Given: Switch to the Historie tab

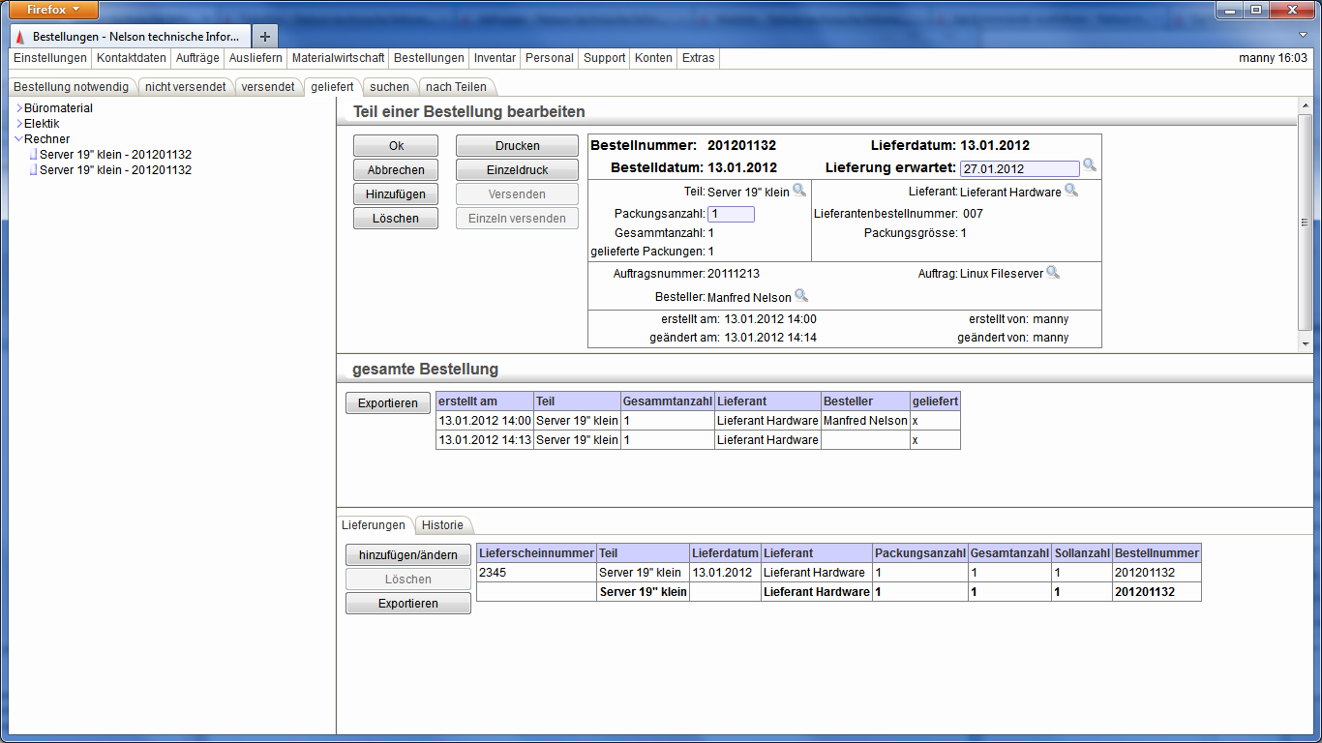Looking at the screenshot, I should pos(442,525).
